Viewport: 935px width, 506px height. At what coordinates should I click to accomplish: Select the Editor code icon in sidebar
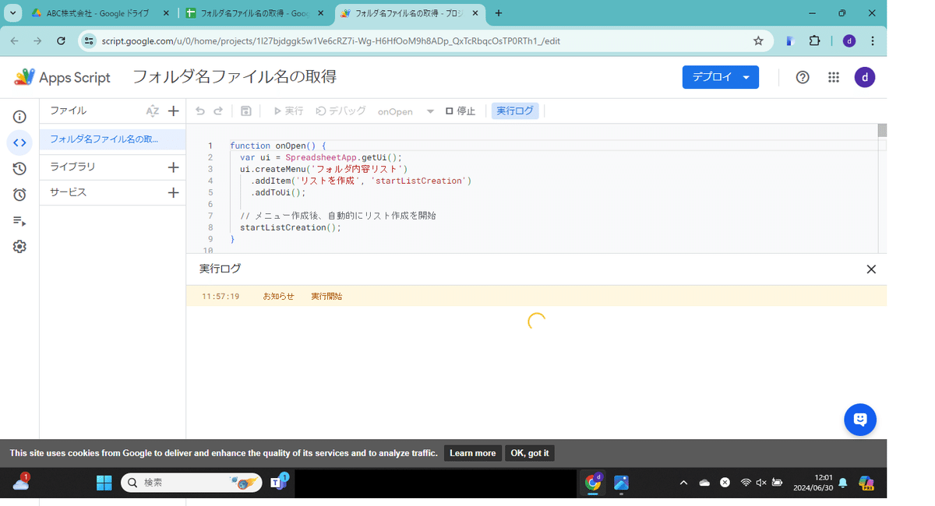coord(19,142)
